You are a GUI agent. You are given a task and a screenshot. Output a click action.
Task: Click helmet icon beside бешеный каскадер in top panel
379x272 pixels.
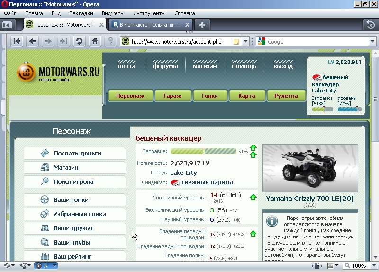click(316, 78)
